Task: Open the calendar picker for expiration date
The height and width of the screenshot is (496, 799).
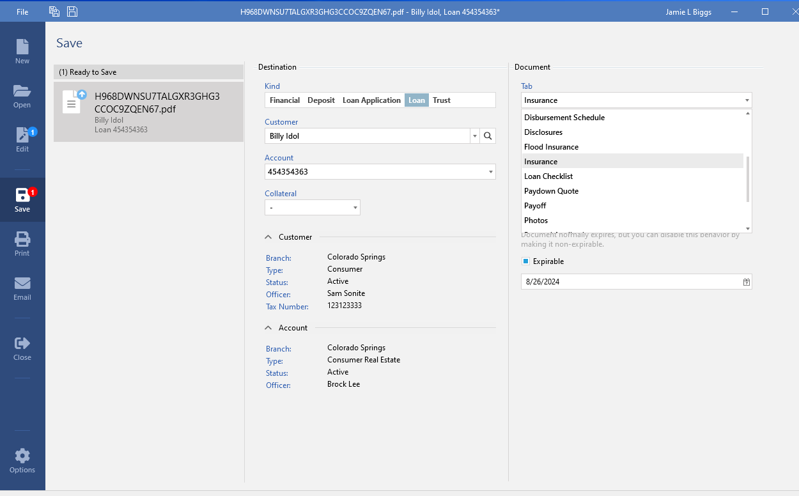Action: point(746,282)
